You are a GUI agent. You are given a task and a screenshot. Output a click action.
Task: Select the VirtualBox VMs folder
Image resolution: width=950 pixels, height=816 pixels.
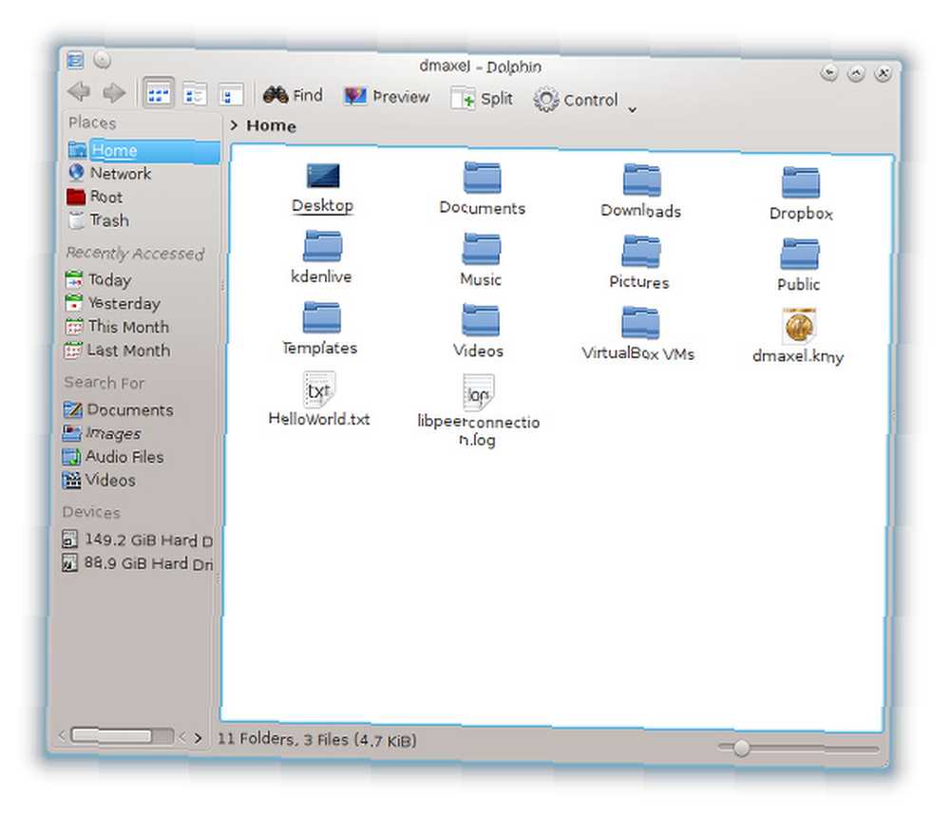638,333
